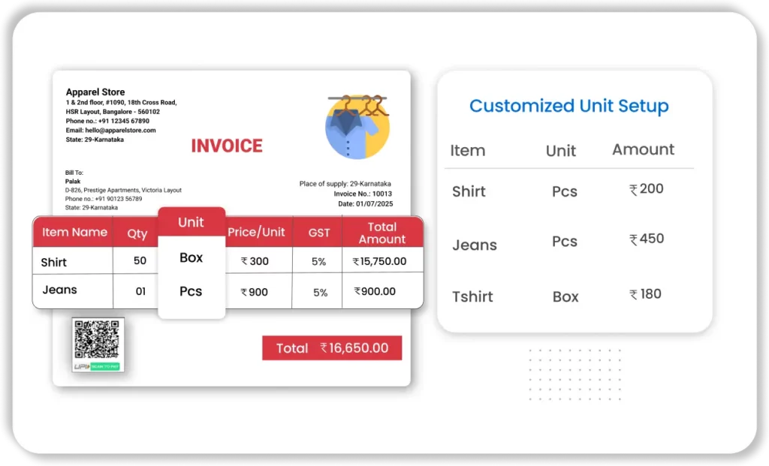Click the ₹900 price per unit for Jeans
Image resolution: width=769 pixels, height=466 pixels.
[x=254, y=292]
